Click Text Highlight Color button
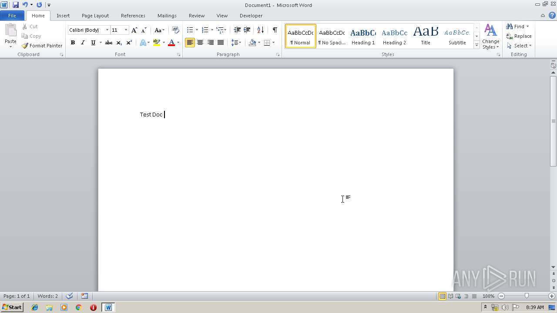This screenshot has height=313, width=557. (x=157, y=43)
